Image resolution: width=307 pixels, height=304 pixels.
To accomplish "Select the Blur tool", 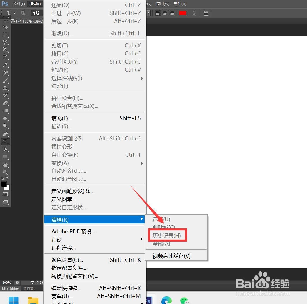I will pyautogui.click(x=5, y=118).
